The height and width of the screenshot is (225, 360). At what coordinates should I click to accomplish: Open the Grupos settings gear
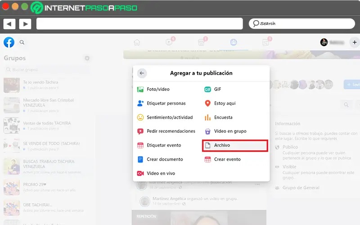pos(87,58)
